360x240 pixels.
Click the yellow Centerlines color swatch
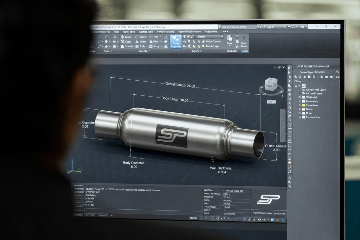tap(303, 105)
